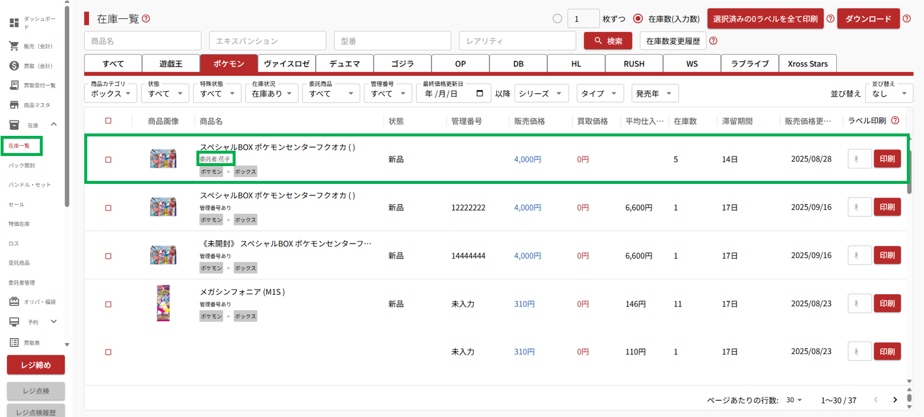Go to next page with right chevron
The height and width of the screenshot is (417, 924).
click(895, 400)
